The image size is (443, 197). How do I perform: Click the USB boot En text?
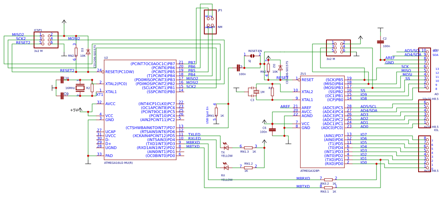click(207, 115)
